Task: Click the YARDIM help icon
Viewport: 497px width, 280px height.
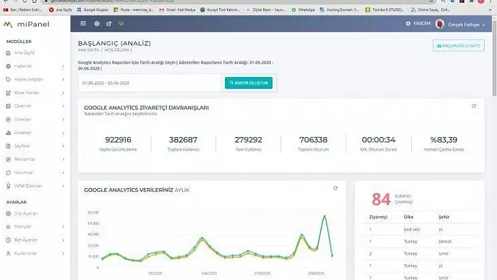Action: pyautogui.click(x=408, y=24)
